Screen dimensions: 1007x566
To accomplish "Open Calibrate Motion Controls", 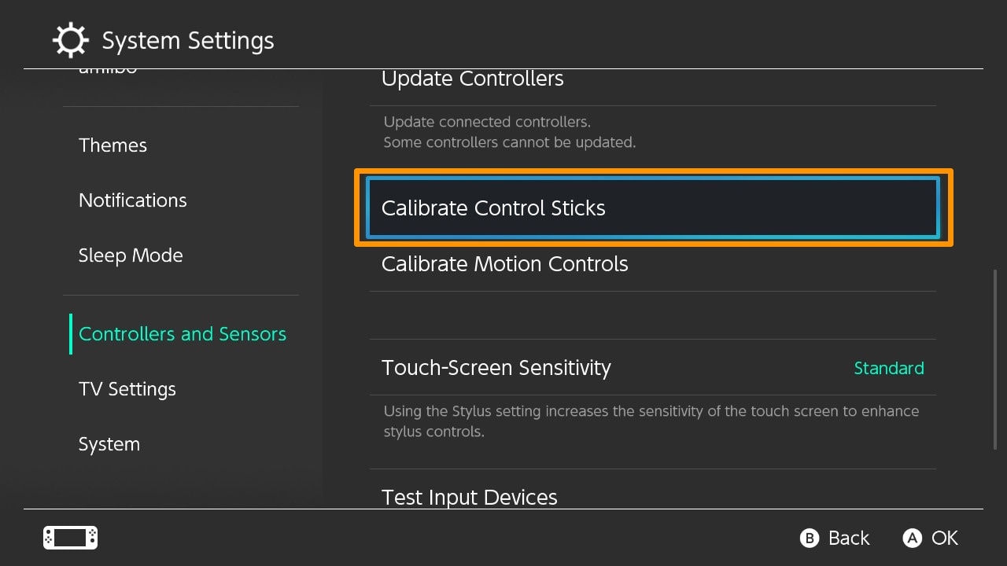I will tap(653, 264).
